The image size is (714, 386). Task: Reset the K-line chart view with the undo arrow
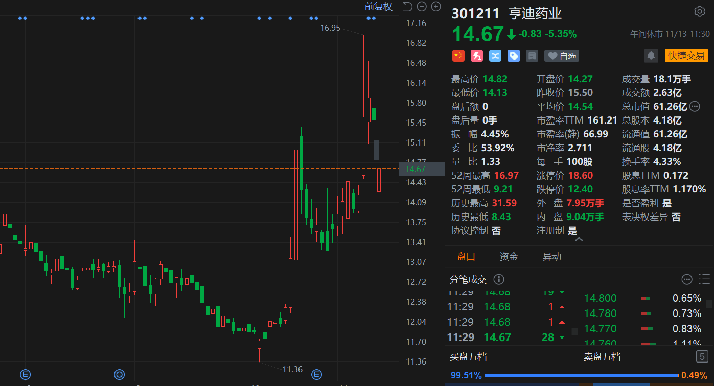407,6
